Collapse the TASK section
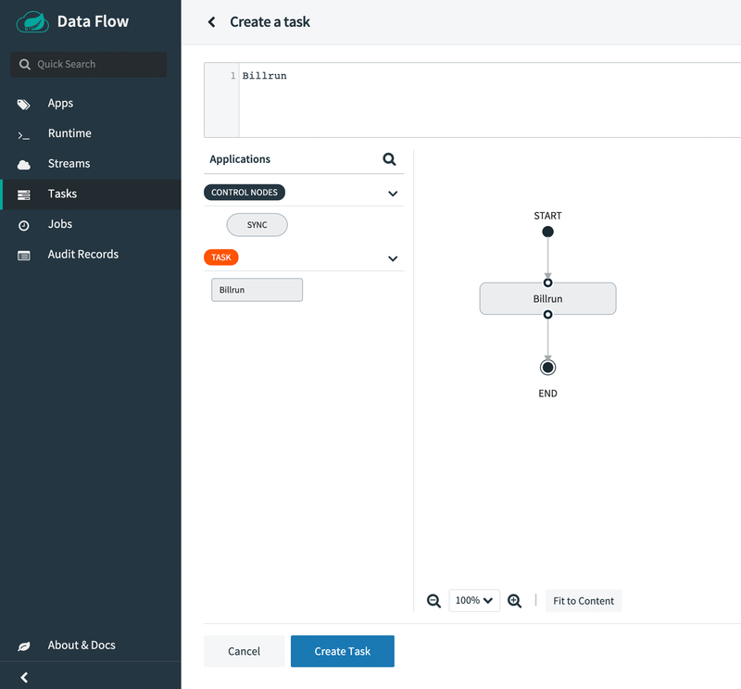The height and width of the screenshot is (689, 741). 393,258
